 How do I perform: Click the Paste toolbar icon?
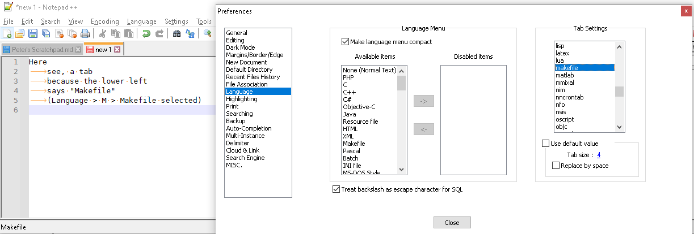129,33
